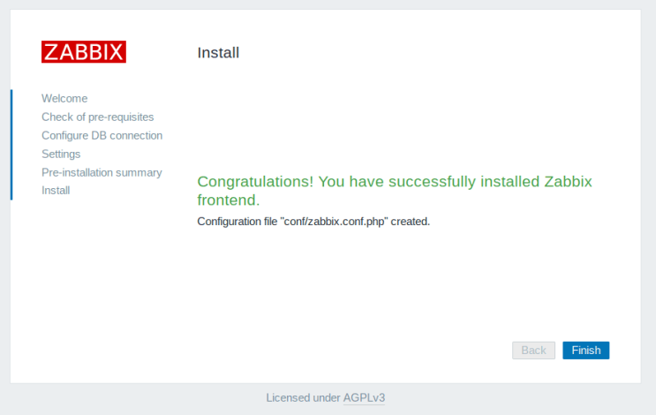Go to Check of pre-requisites step
This screenshot has height=415, width=656.
(x=97, y=117)
